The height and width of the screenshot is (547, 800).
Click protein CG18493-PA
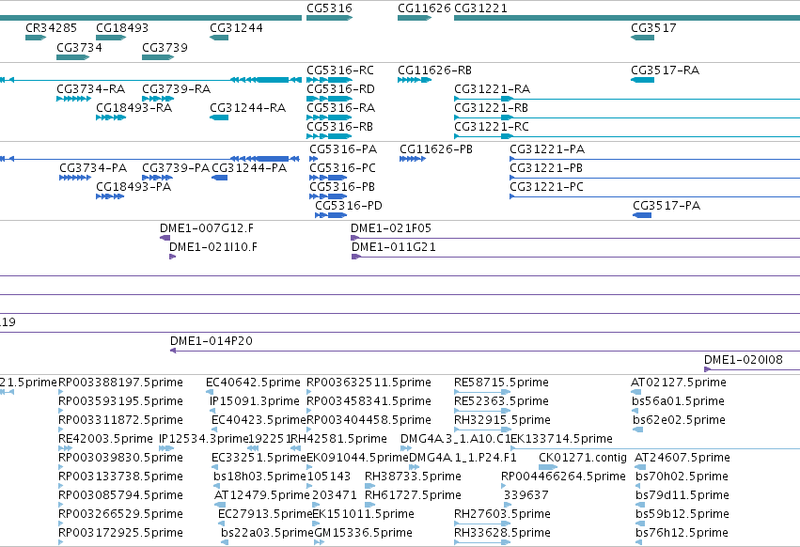pyautogui.click(x=133, y=187)
